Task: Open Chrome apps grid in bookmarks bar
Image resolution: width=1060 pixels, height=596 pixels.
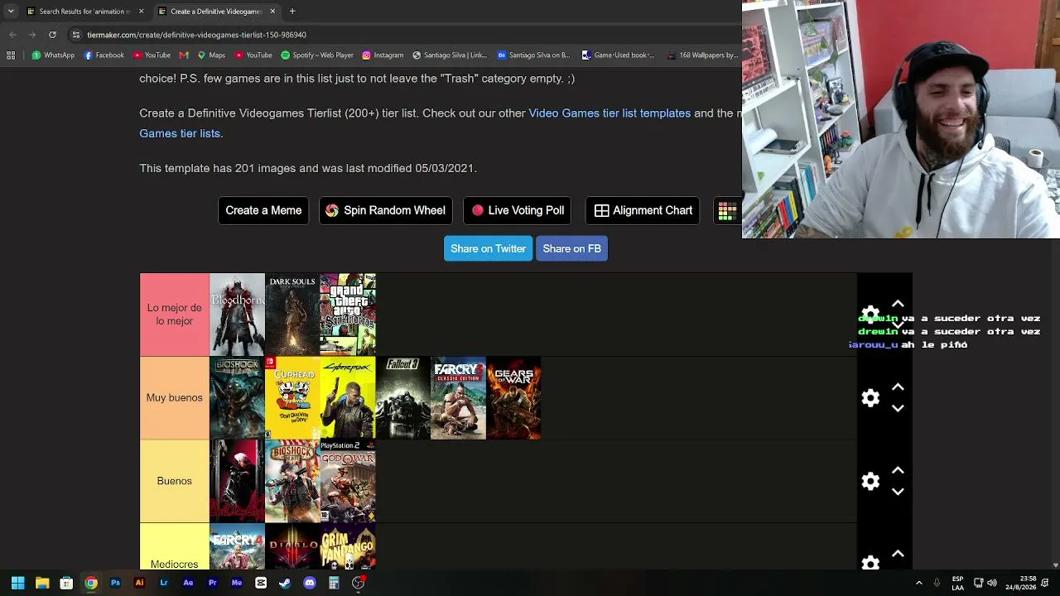Action: point(11,55)
